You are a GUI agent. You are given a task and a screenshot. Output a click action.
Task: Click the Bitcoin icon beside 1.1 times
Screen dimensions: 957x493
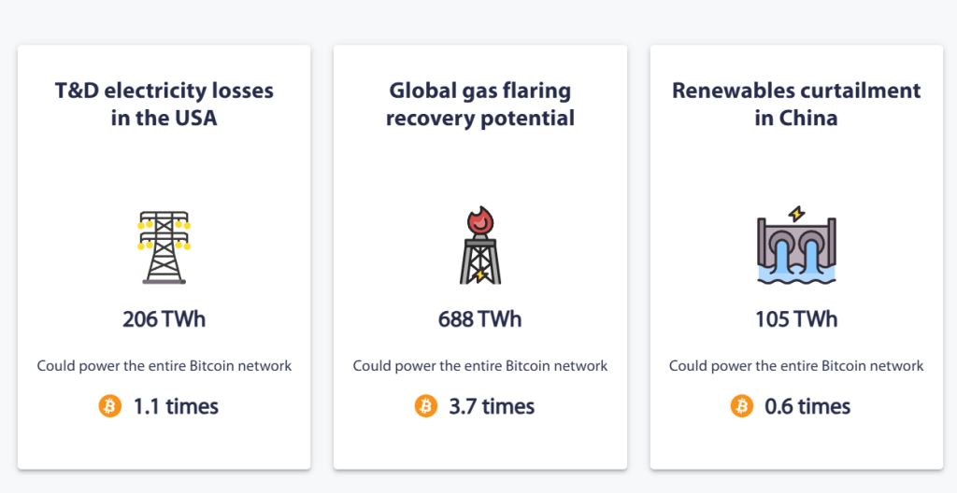coord(110,406)
